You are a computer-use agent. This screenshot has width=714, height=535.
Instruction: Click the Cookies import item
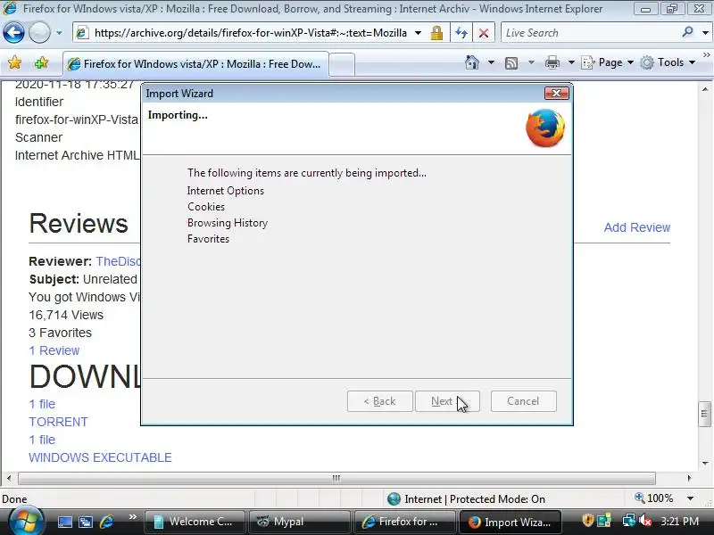point(206,207)
